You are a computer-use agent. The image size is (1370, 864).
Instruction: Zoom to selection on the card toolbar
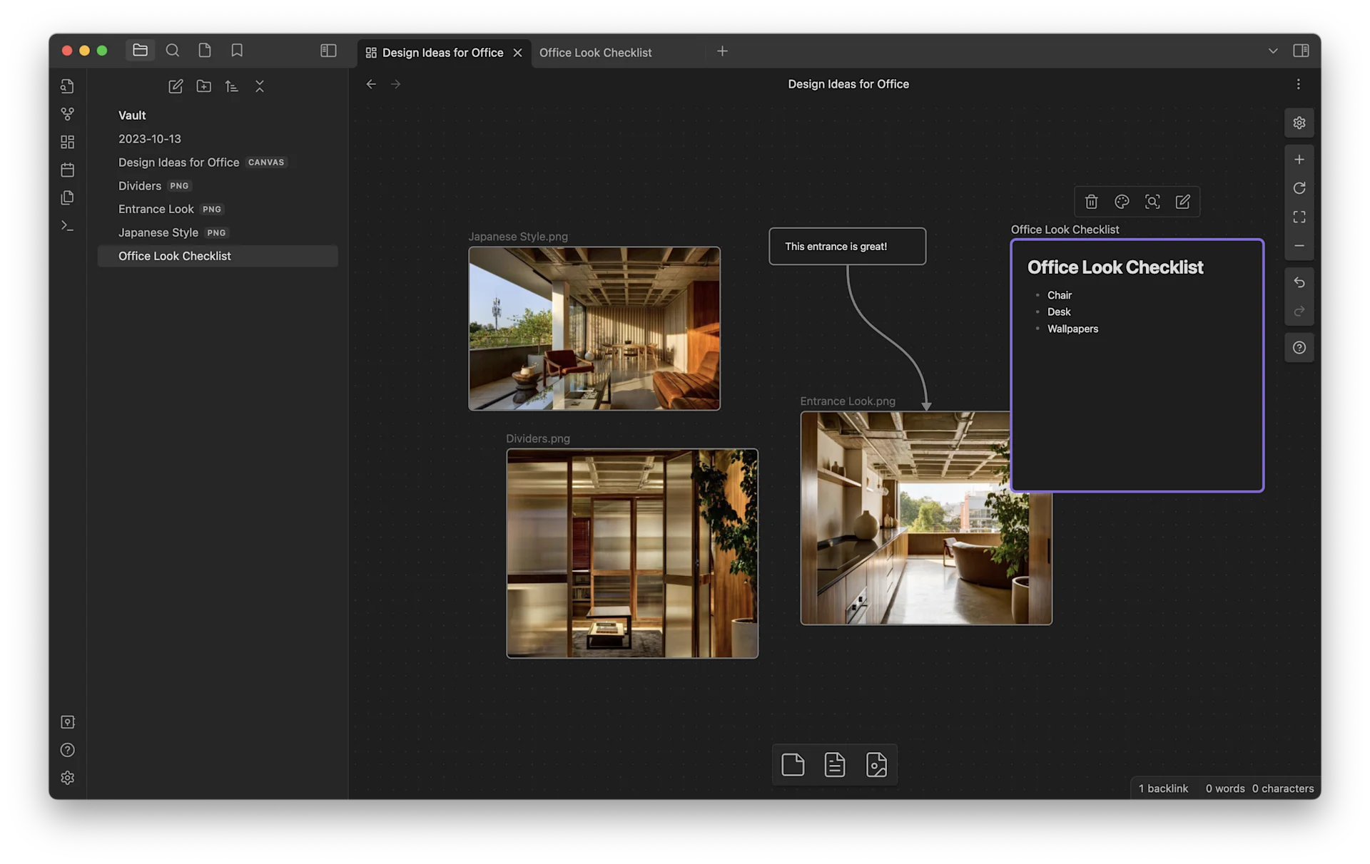click(1152, 202)
